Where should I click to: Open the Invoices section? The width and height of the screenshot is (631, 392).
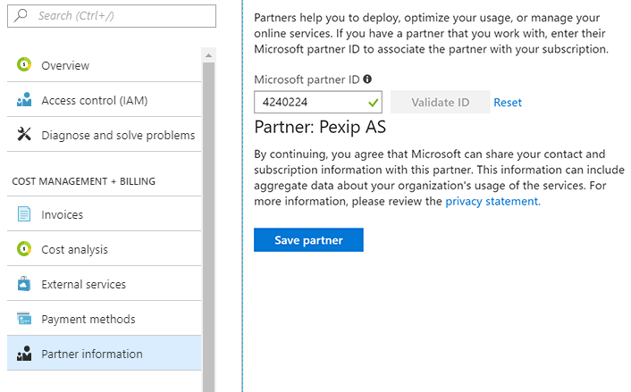[62, 215]
